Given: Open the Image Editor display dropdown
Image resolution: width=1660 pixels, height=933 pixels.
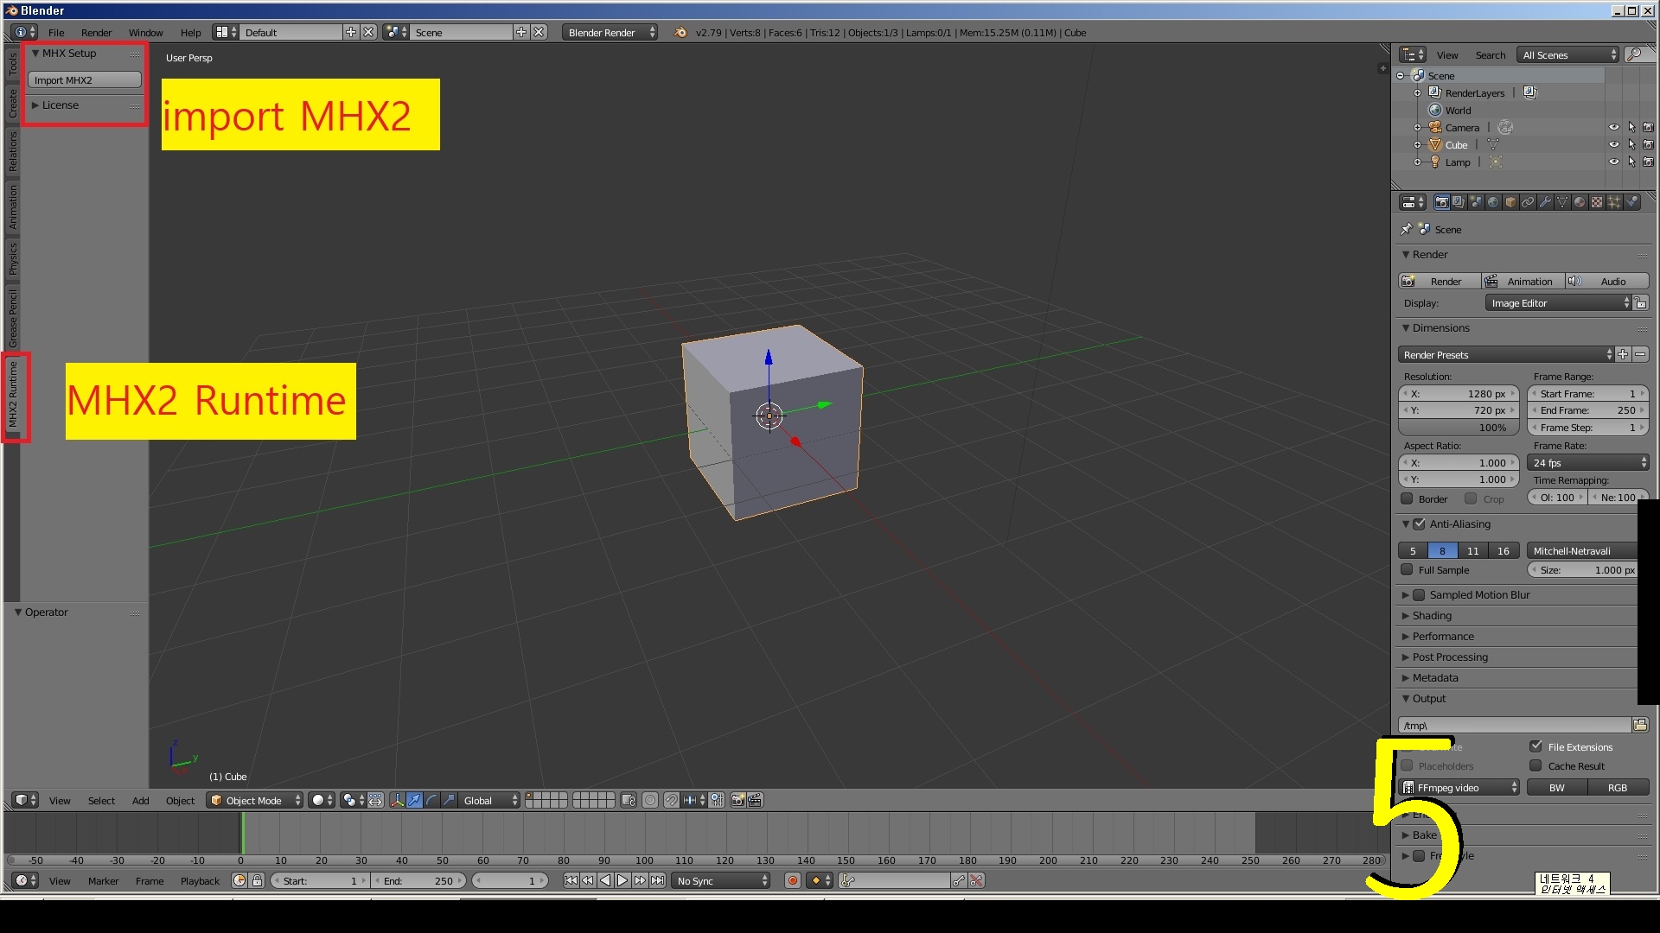Looking at the screenshot, I should click(x=1558, y=303).
